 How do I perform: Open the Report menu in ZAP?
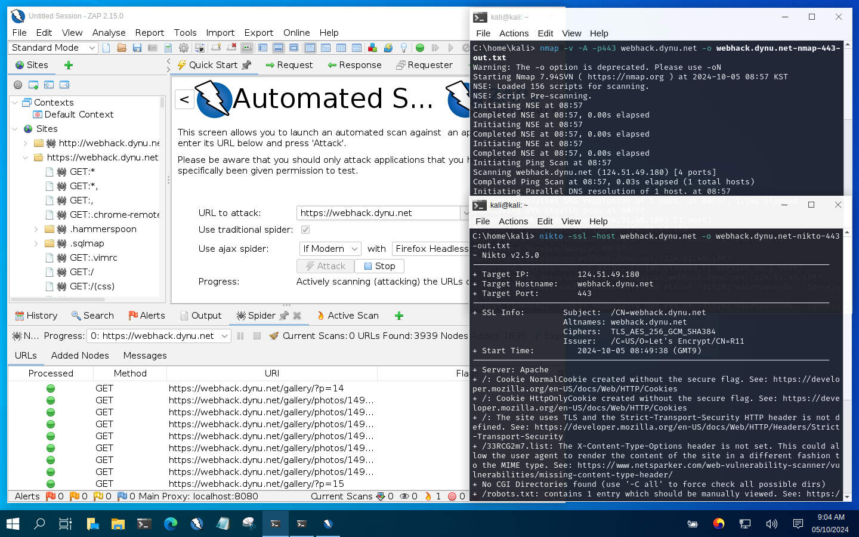coord(149,33)
